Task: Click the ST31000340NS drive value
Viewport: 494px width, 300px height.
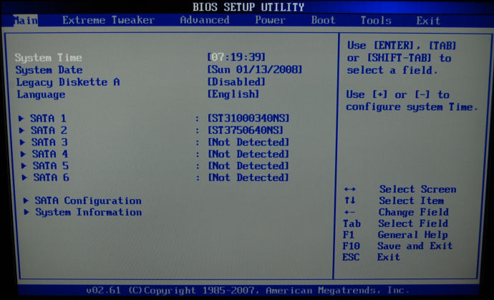Action: pyautogui.click(x=248, y=118)
